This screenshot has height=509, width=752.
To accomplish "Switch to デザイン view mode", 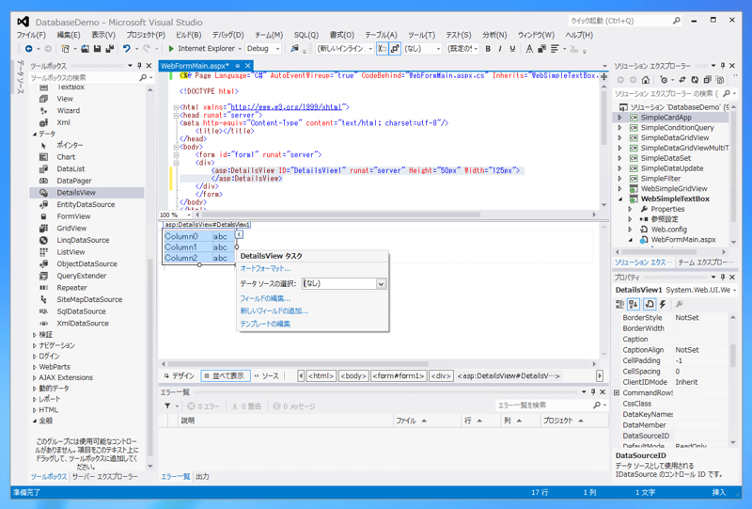I will (x=180, y=376).
